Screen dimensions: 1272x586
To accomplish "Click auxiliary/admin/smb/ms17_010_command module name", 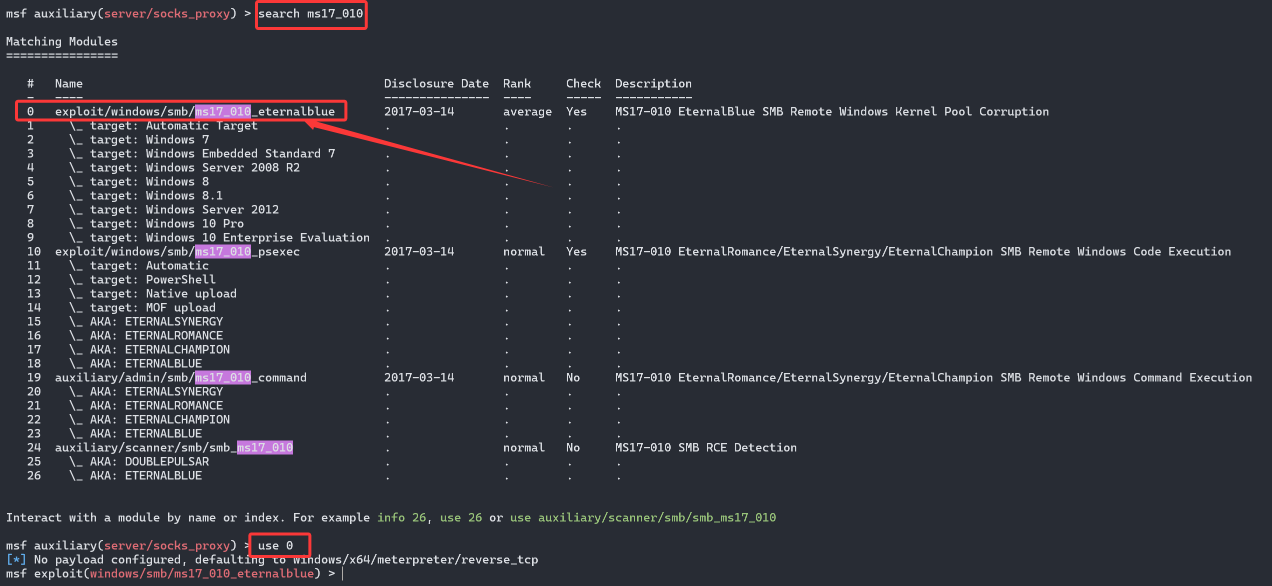I will point(181,377).
